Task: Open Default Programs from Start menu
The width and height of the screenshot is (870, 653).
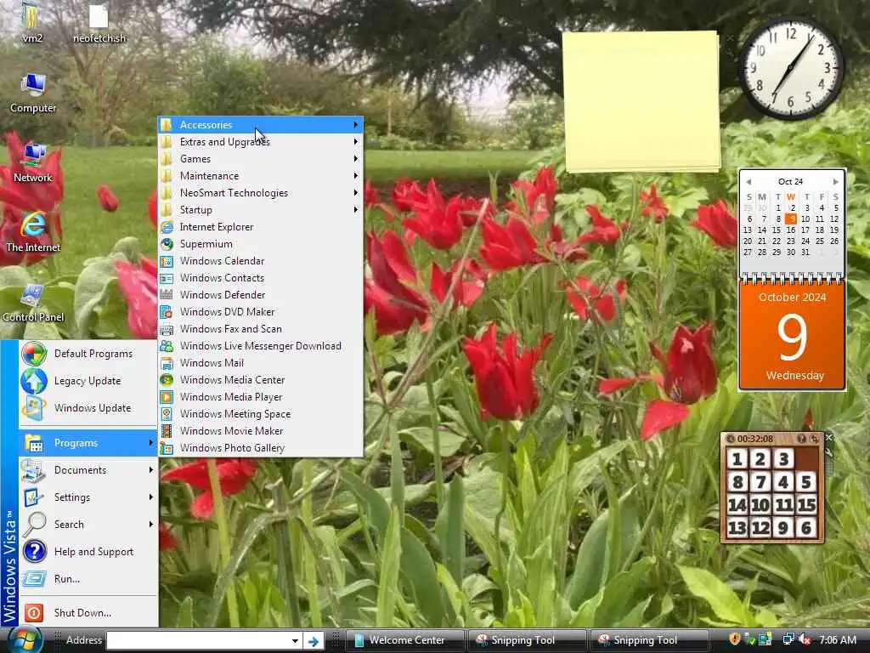Action: tap(88, 354)
